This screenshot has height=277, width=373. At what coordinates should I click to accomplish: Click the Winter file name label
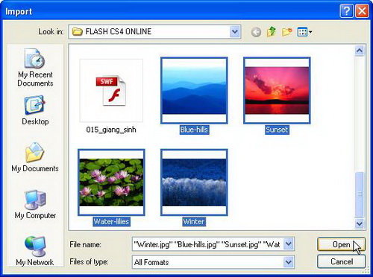(194, 221)
